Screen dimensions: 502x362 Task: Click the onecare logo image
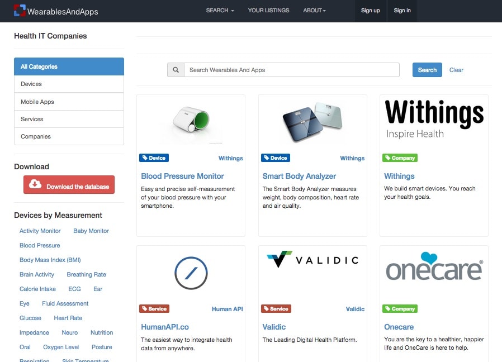coord(434,266)
